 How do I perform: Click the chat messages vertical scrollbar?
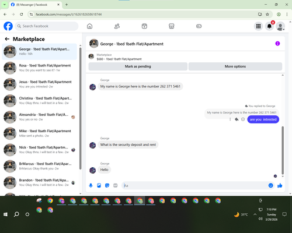[x=283, y=150]
